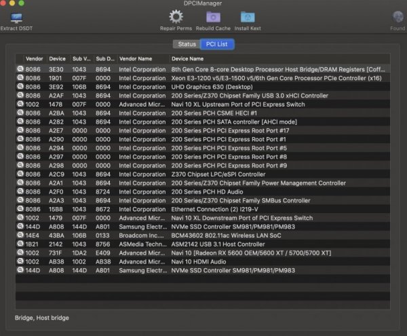This screenshot has height=336, width=407.
Task: Sort by the Vendor column header
Action: [x=34, y=59]
